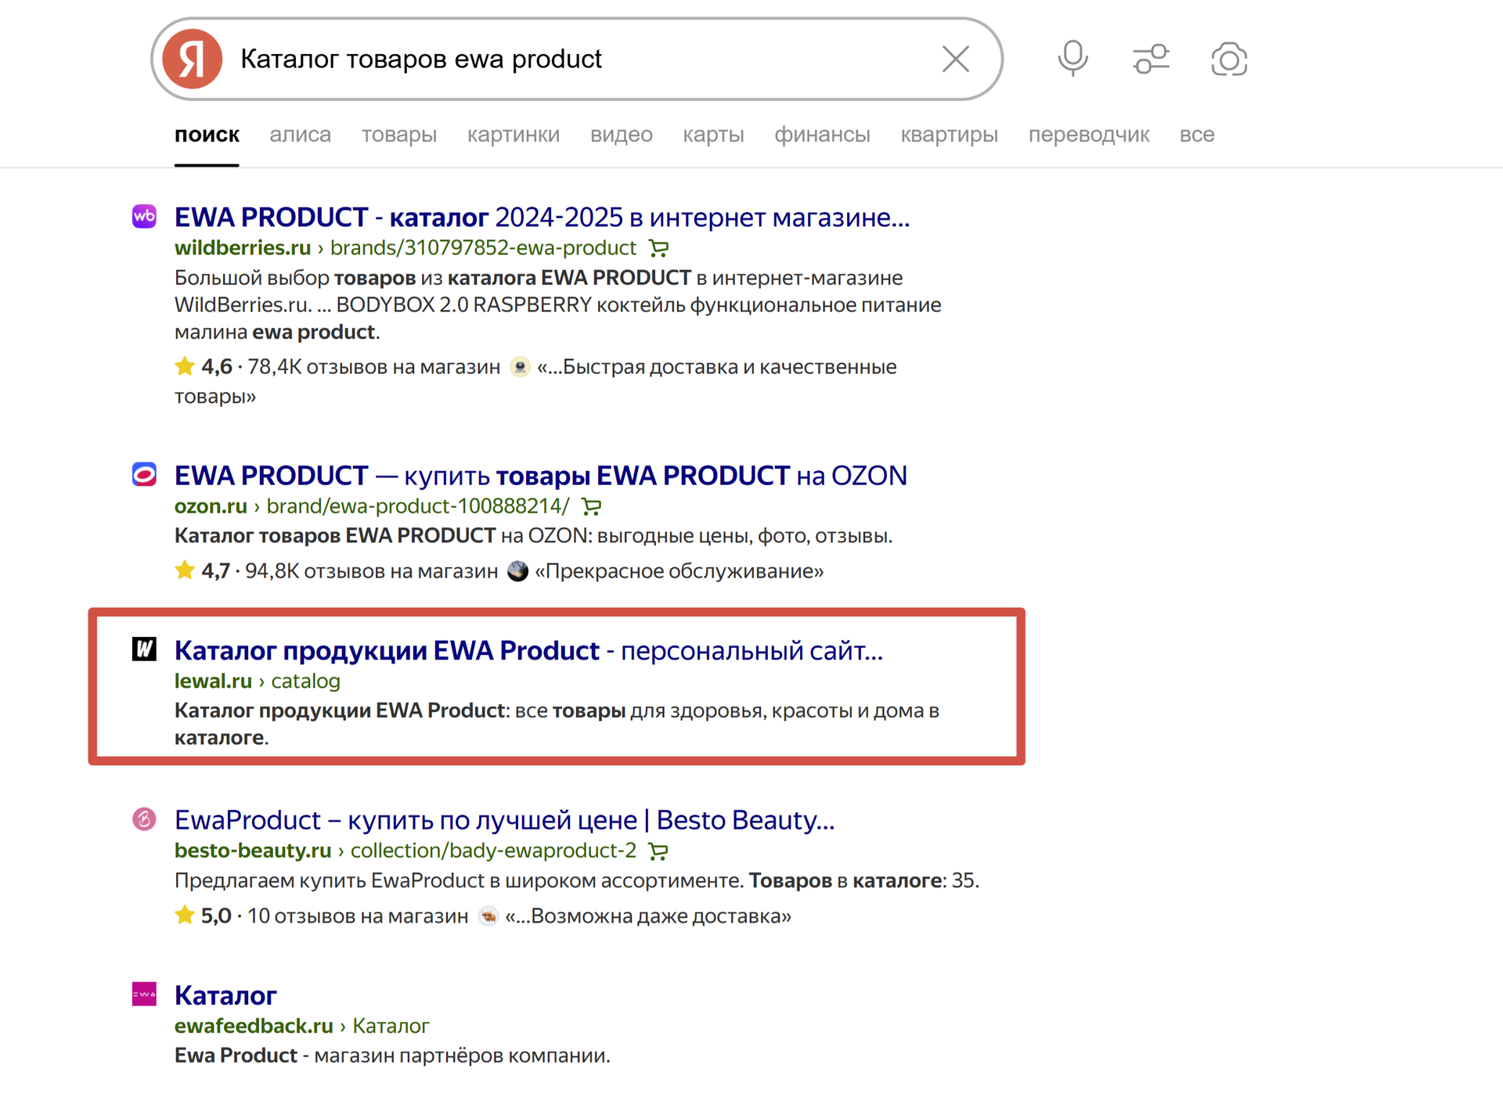Open Каталог продукции EWA Product result
Image resolution: width=1503 pixels, height=1115 pixels.
(x=528, y=650)
